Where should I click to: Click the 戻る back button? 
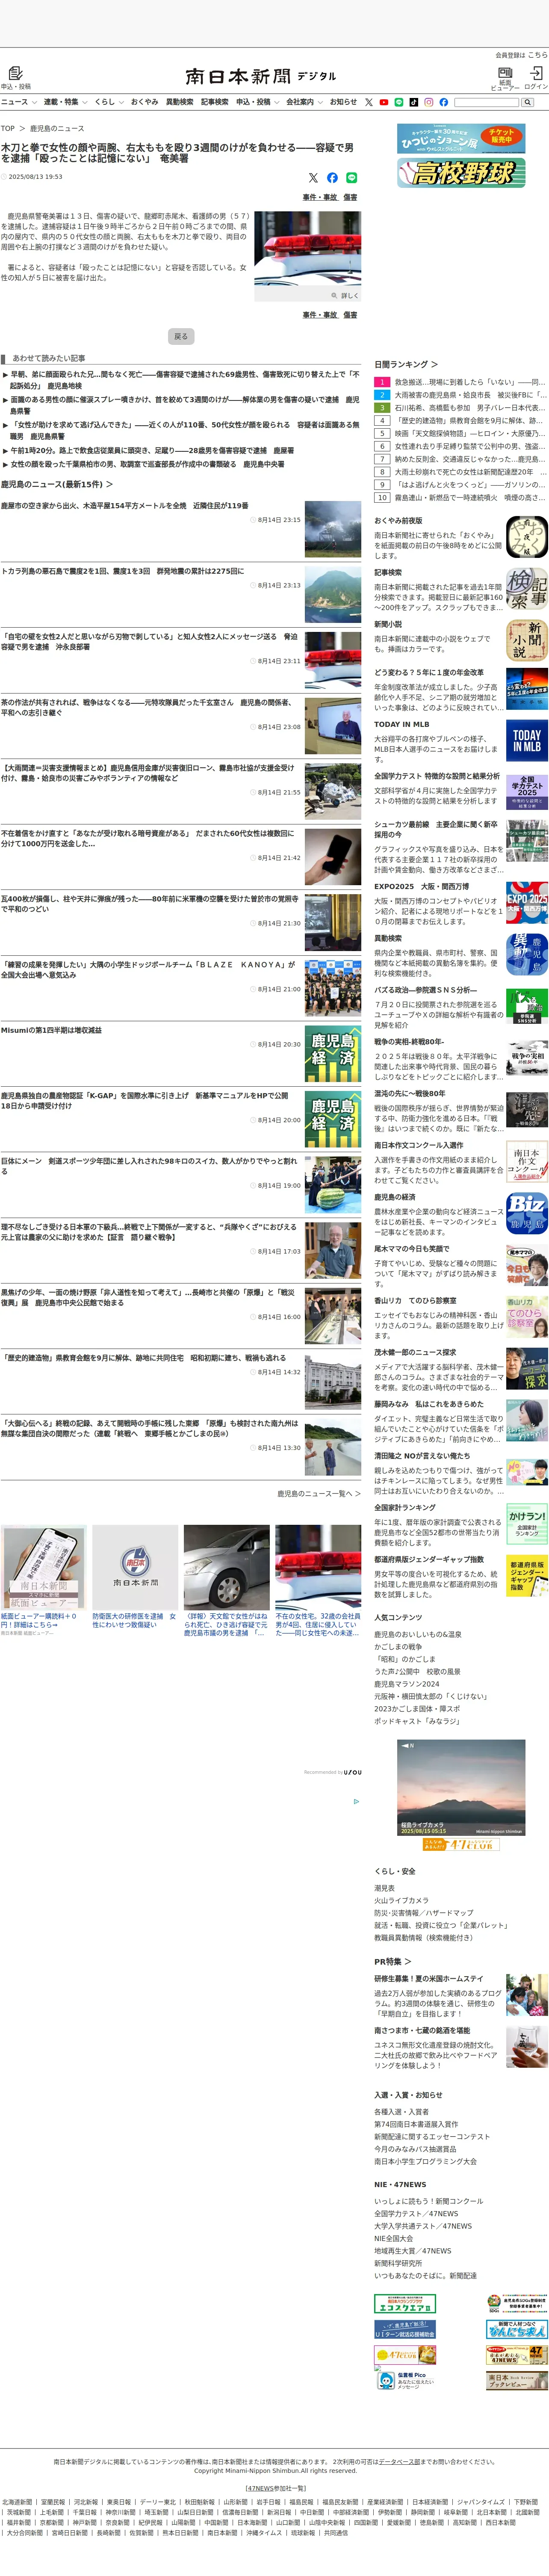click(x=181, y=336)
